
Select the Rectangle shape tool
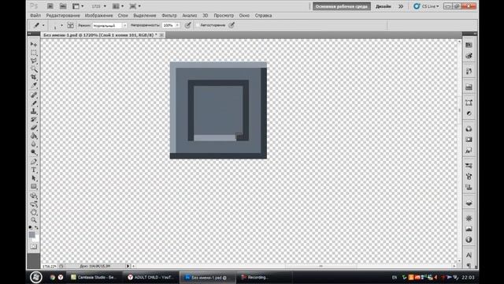(33, 186)
